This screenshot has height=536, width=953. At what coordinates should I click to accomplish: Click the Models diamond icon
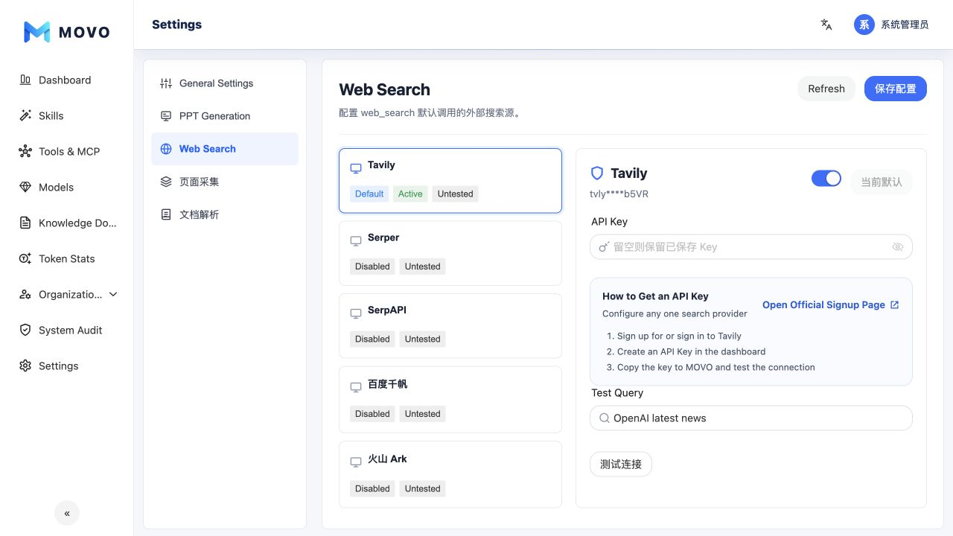(25, 187)
